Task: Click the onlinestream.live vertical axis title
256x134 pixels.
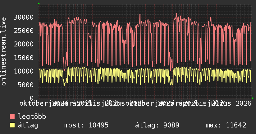Action: [x=3, y=51]
